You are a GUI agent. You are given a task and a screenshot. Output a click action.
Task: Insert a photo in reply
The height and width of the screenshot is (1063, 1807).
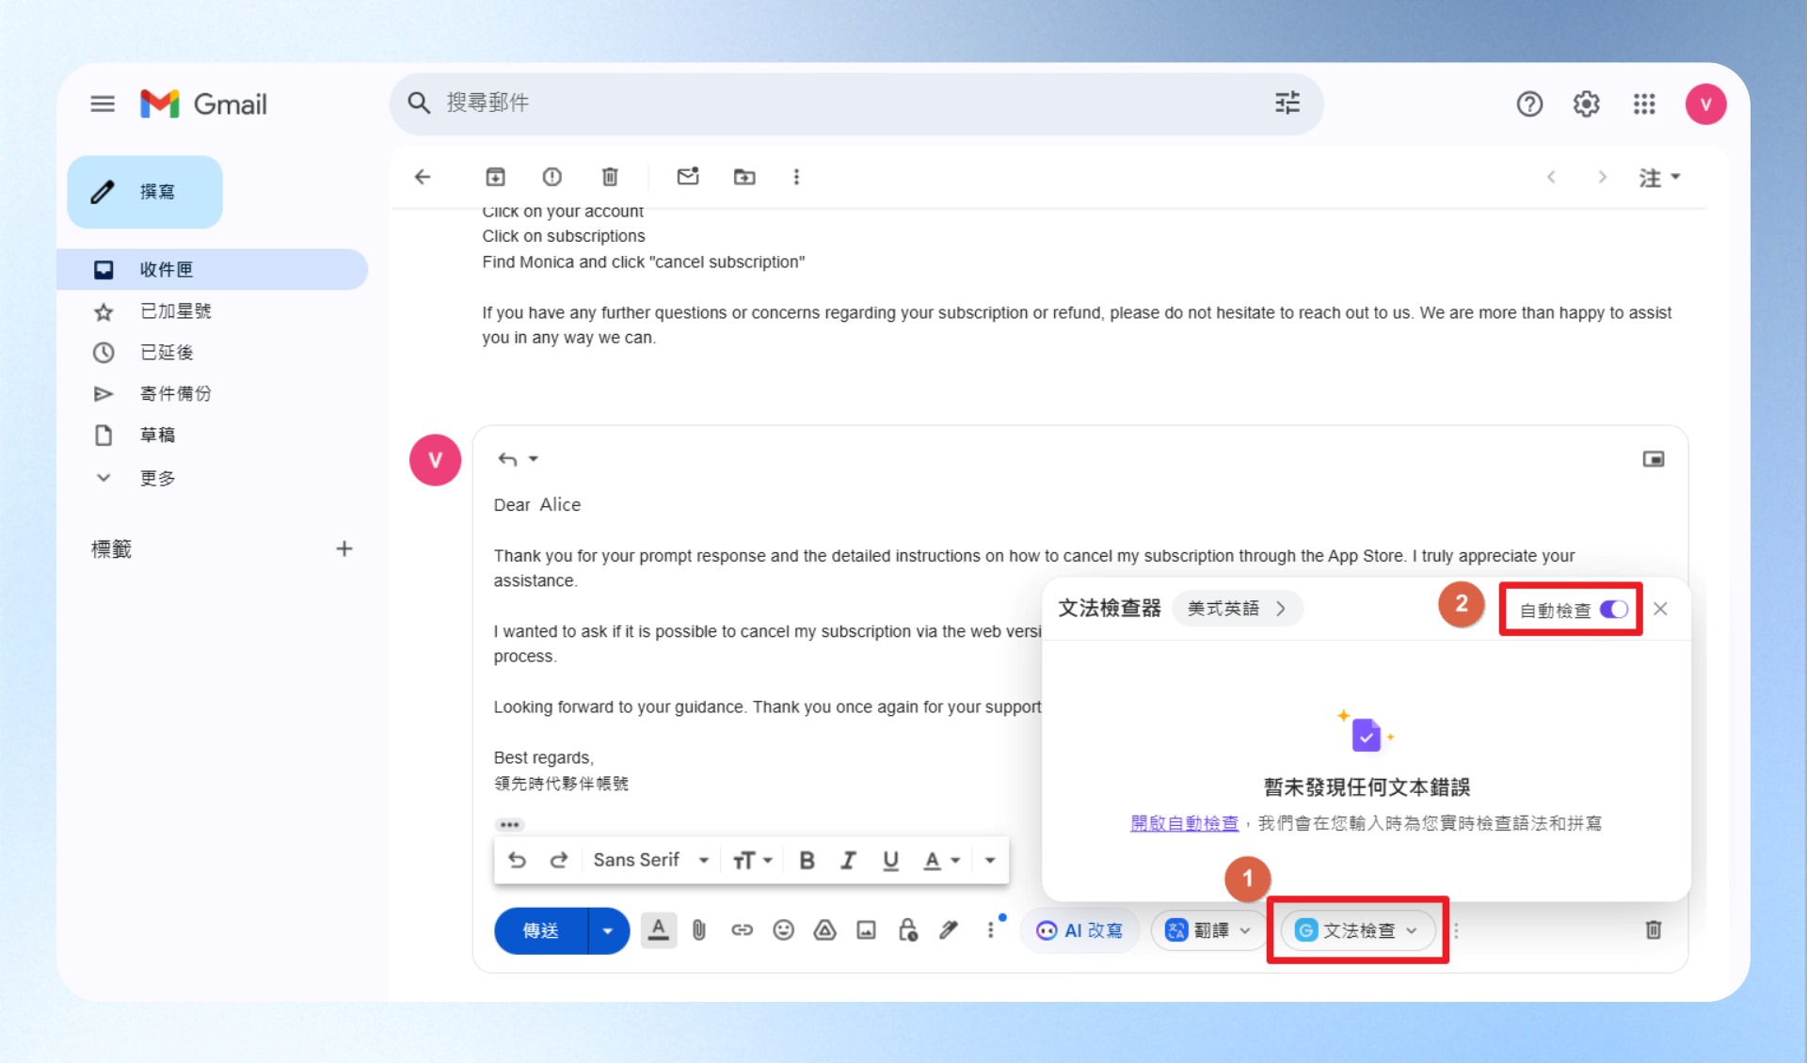tap(866, 930)
